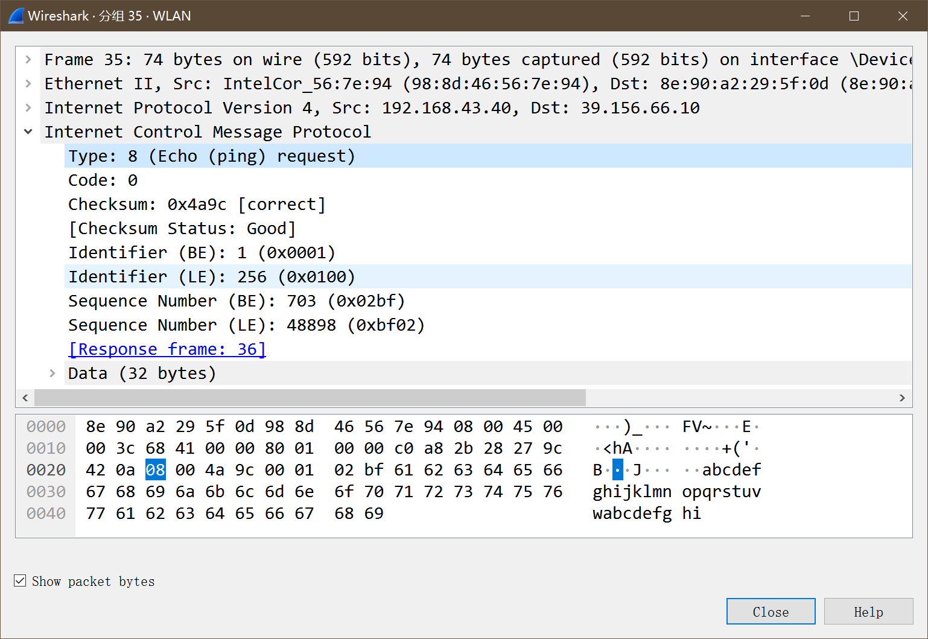Expand the Internet Protocol Version 4 row
Screen dimensions: 928x639
pos(28,107)
